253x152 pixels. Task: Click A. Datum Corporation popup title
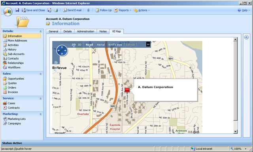point(155,87)
